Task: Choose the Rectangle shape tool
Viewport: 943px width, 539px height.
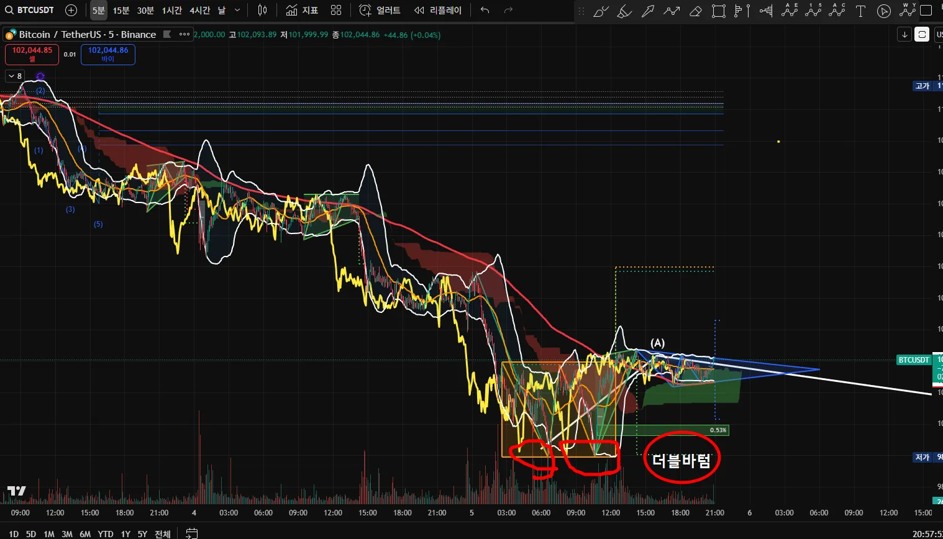Action: point(719,11)
